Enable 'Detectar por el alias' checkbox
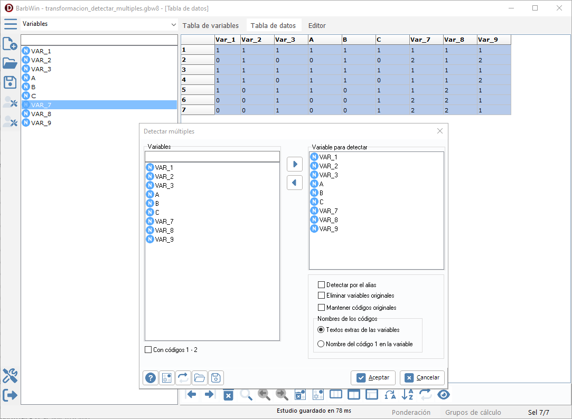Viewport: 572px width, 419px height. tap(321, 285)
